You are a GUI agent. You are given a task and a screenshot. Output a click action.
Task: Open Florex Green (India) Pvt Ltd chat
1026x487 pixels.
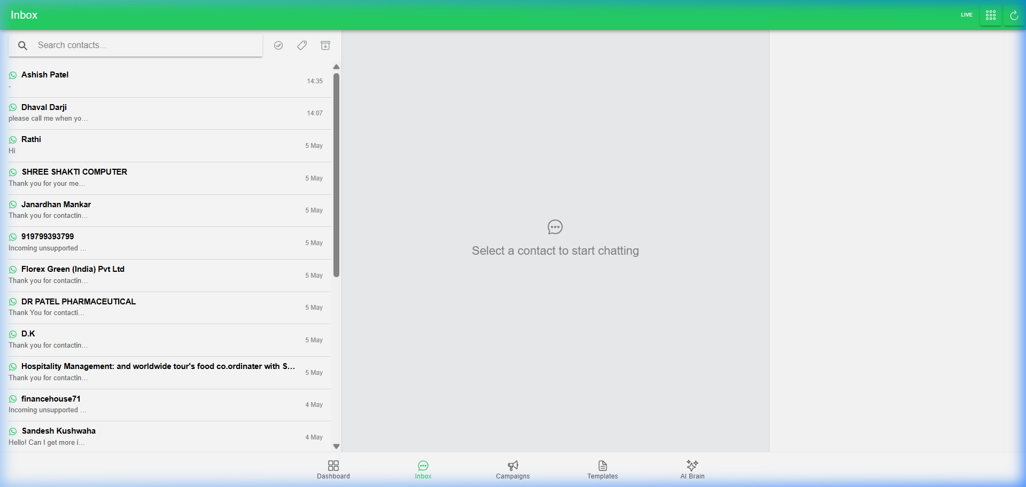pyautogui.click(x=170, y=276)
